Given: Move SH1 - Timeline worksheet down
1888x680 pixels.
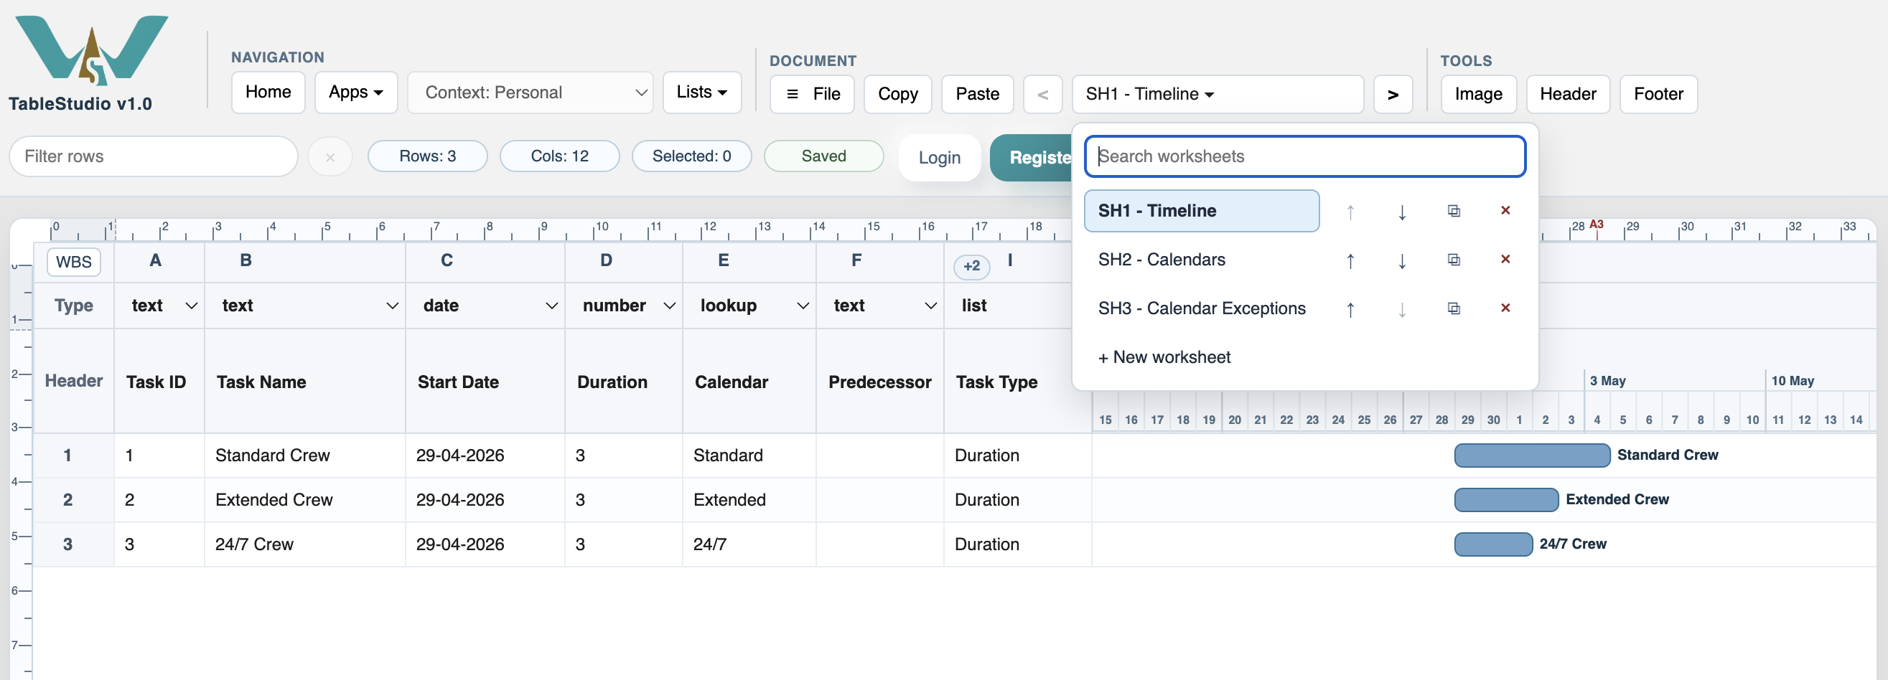Looking at the screenshot, I should click(x=1401, y=212).
